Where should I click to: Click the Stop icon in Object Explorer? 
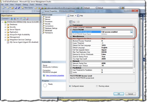click(x=18, y=19)
